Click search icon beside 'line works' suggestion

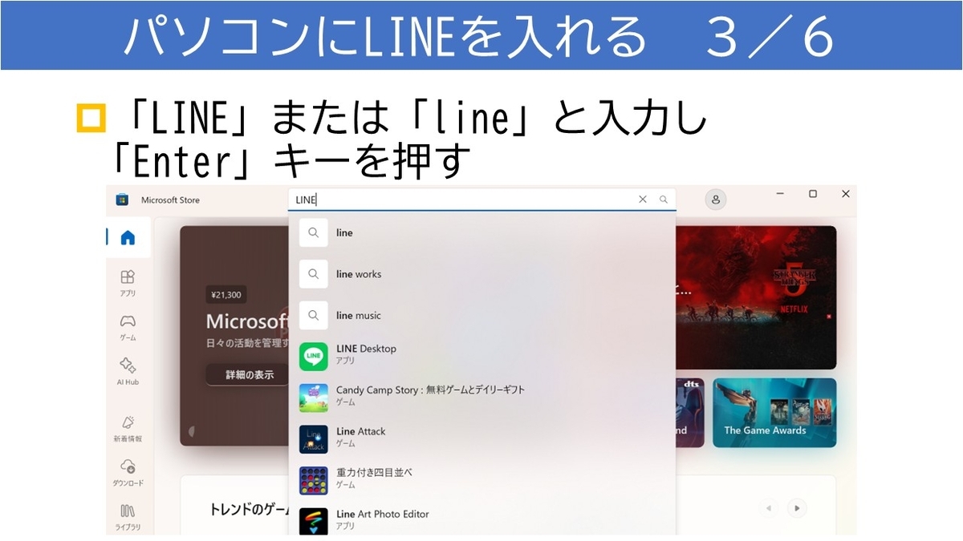[x=314, y=274]
